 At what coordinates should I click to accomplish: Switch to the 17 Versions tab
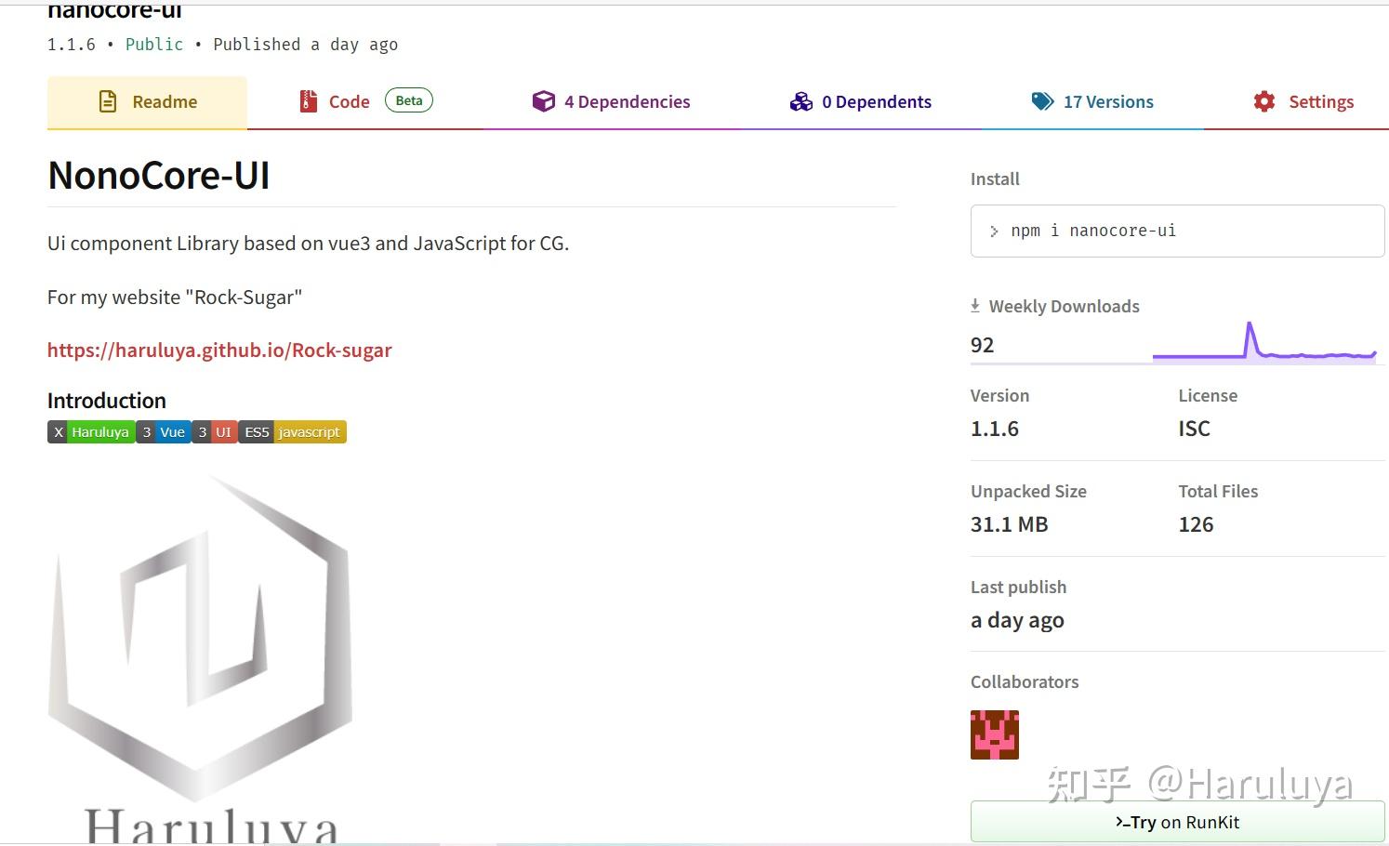coord(1107,102)
